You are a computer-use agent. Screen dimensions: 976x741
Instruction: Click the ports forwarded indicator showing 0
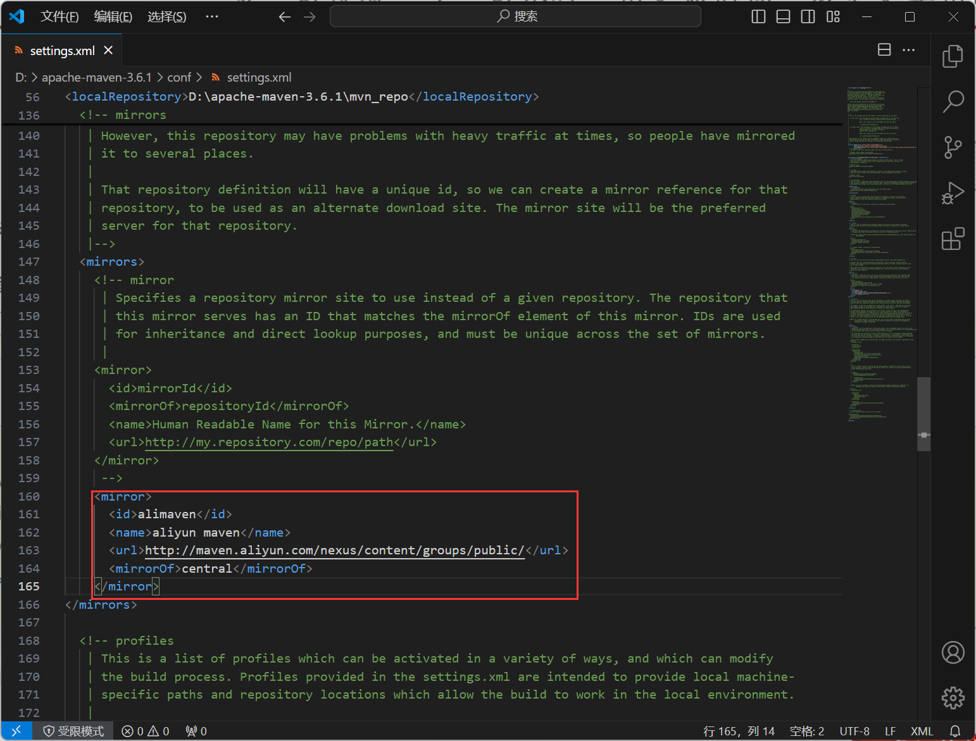tap(196, 731)
